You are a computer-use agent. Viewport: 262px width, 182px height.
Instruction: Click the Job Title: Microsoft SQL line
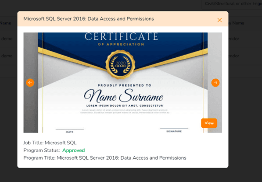50,143
